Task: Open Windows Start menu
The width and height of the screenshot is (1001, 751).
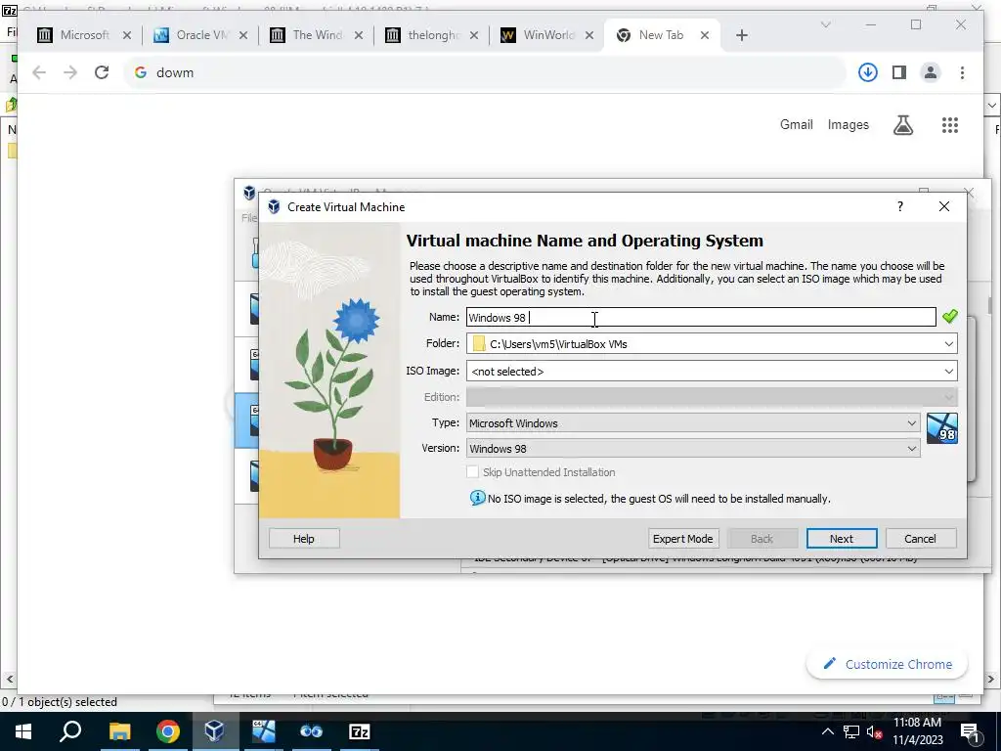Action: pos(23,731)
